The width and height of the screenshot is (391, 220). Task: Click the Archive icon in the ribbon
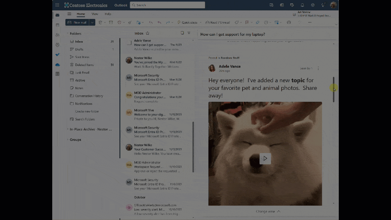coord(111,23)
